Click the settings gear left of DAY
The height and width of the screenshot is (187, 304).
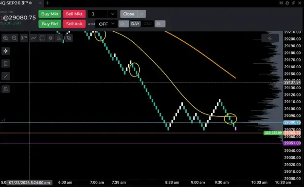[x=124, y=24]
